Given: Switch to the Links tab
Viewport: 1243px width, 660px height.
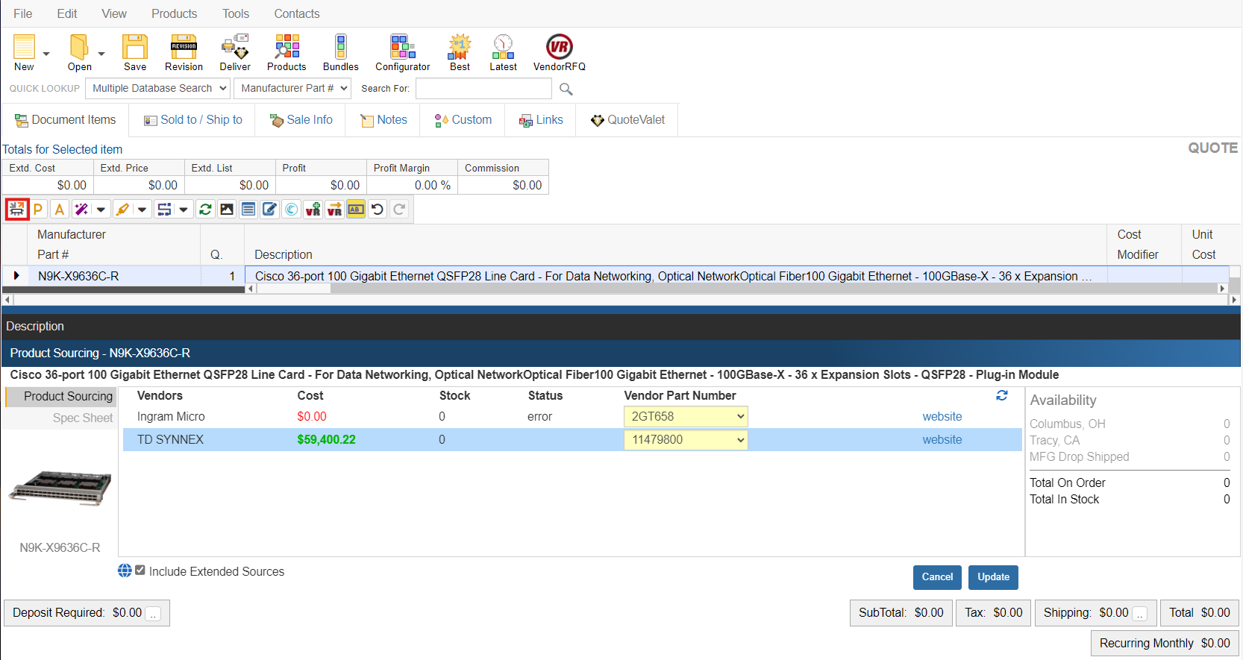Looking at the screenshot, I should point(541,120).
